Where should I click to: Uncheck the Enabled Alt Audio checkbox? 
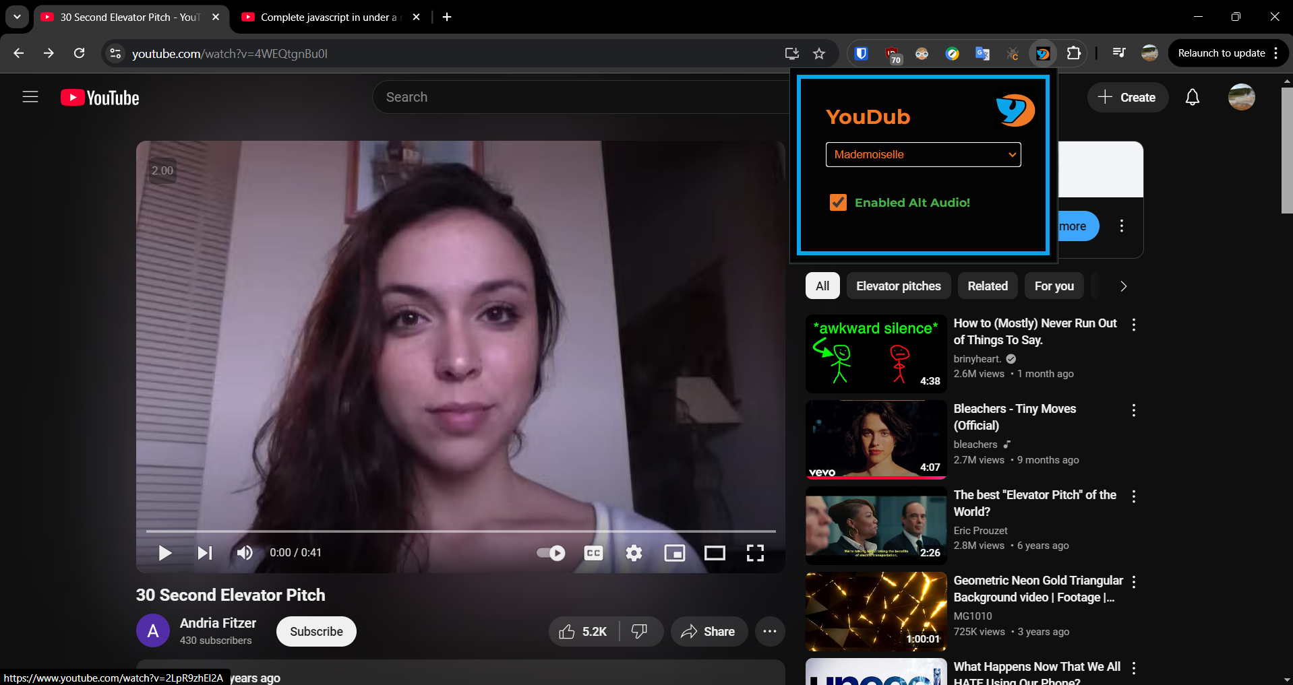(838, 202)
